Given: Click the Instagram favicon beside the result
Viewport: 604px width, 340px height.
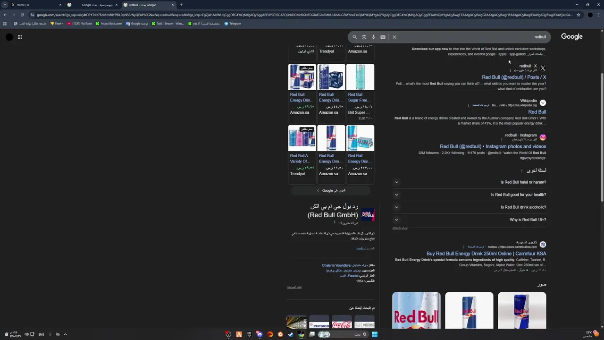Looking at the screenshot, I should [543, 137].
